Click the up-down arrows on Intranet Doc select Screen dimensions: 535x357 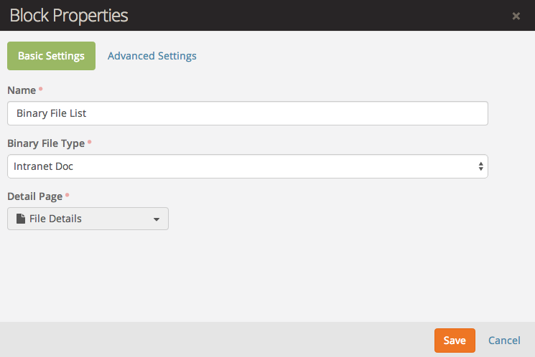coord(480,166)
